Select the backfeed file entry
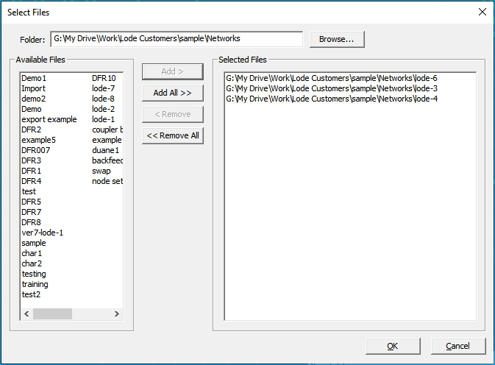Image resolution: width=495 pixels, height=365 pixels. (x=107, y=160)
